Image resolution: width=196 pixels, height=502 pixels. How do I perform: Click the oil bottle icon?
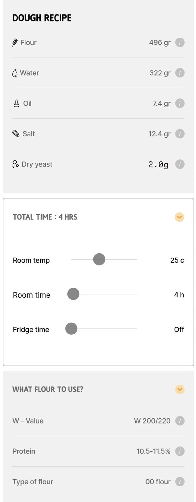pyautogui.click(x=17, y=103)
